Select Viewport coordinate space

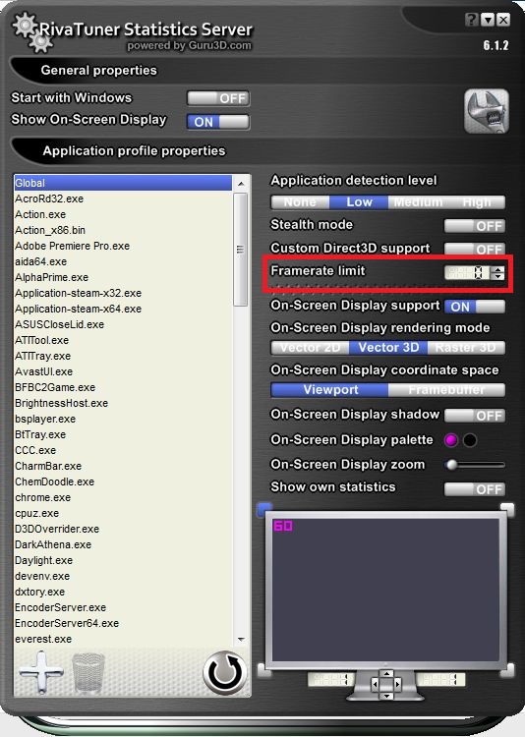[330, 390]
